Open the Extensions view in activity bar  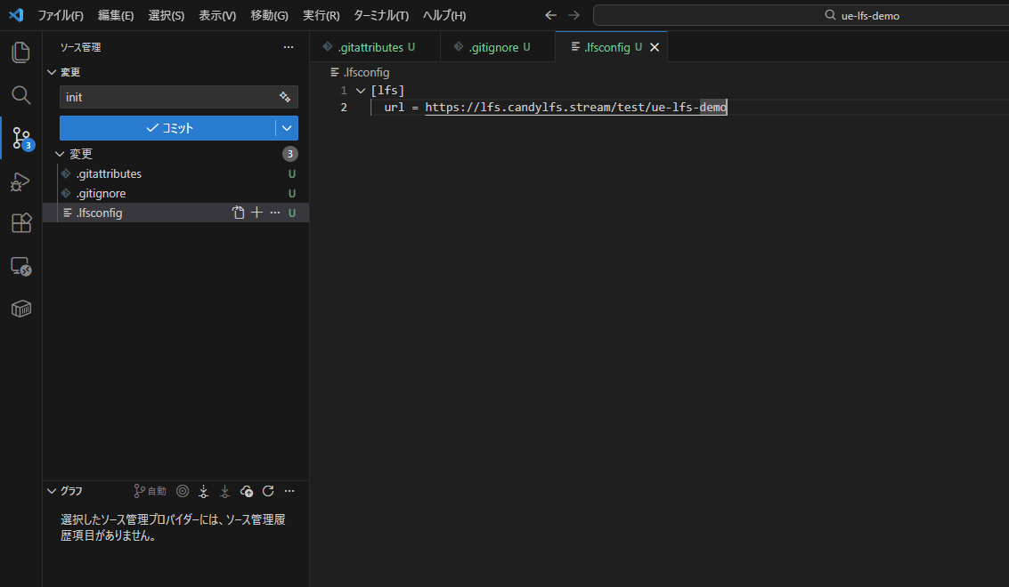20,223
